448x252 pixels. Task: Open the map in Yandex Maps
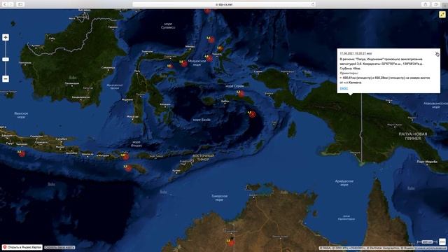22,247
